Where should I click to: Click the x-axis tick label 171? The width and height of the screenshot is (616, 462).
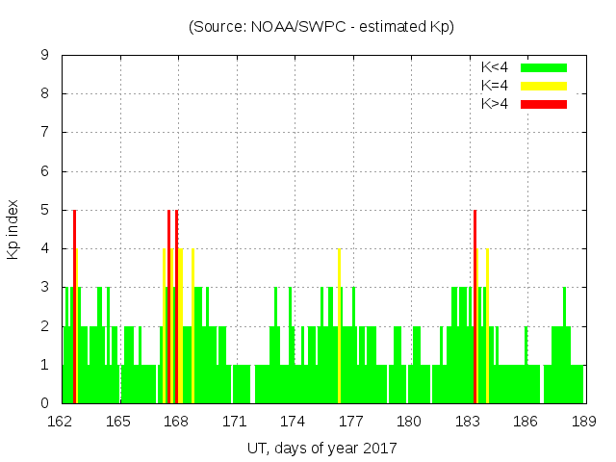(x=235, y=422)
